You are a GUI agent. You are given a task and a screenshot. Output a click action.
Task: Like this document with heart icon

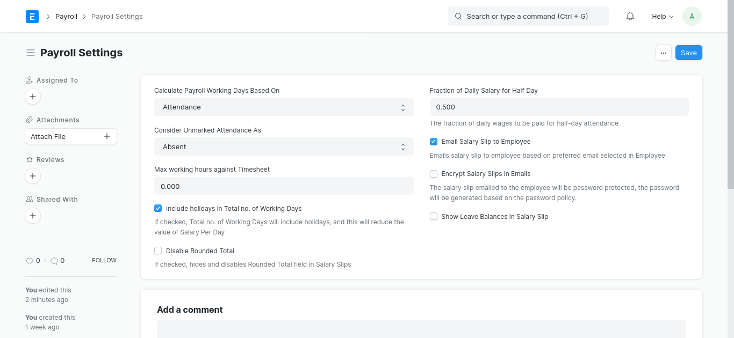[30, 261]
